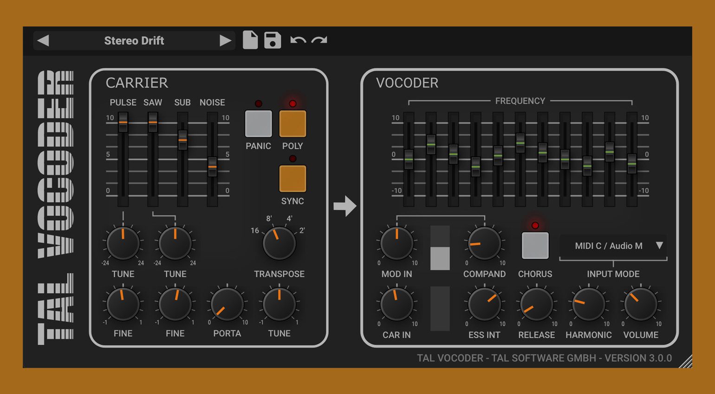The image size is (715, 394).
Task: Toggle the POLY mode button
Action: (292, 124)
